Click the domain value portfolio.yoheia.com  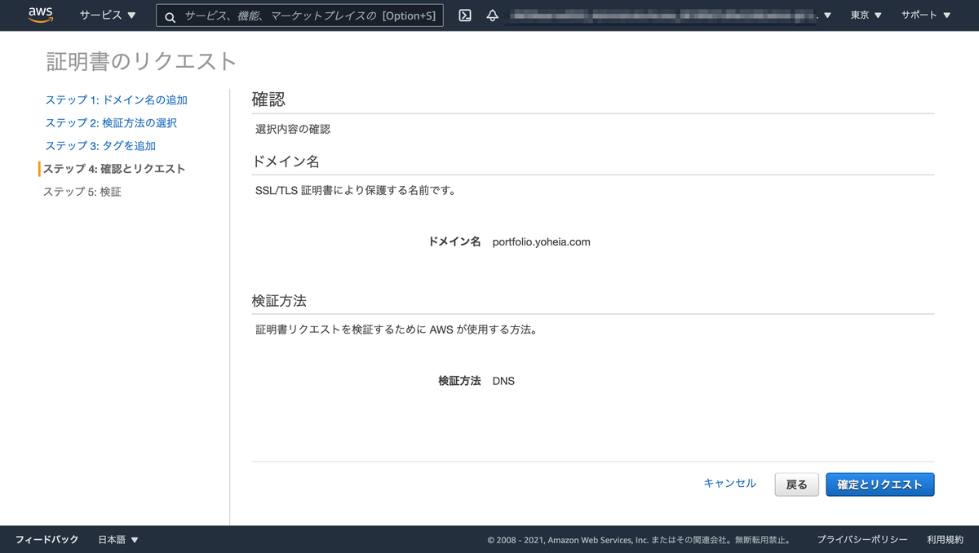point(541,241)
